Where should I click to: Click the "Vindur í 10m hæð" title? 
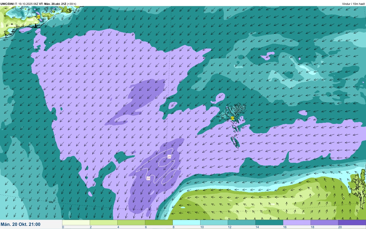pos(353,4)
